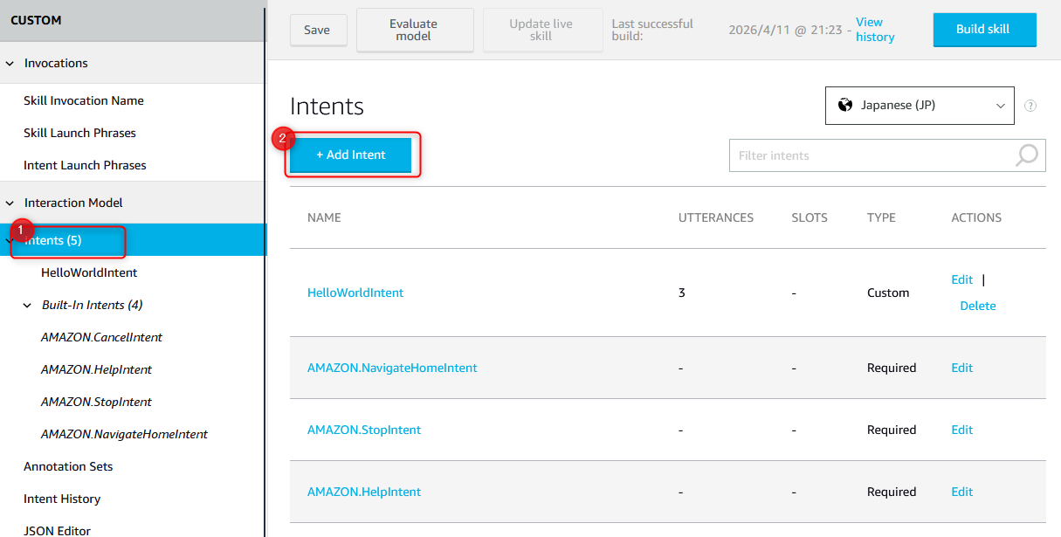Collapse the Interaction Model section

(10, 203)
